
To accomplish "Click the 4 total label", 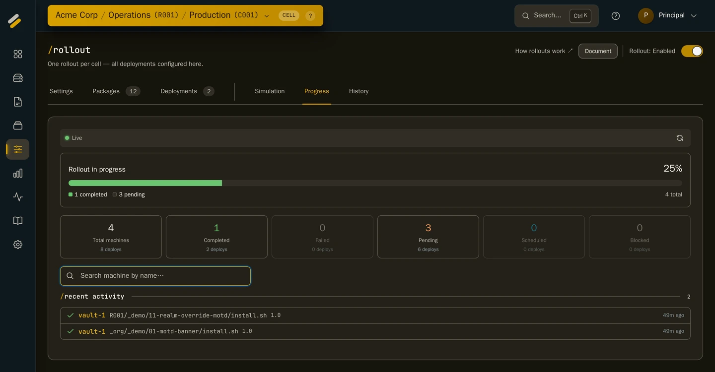I will tap(674, 194).
